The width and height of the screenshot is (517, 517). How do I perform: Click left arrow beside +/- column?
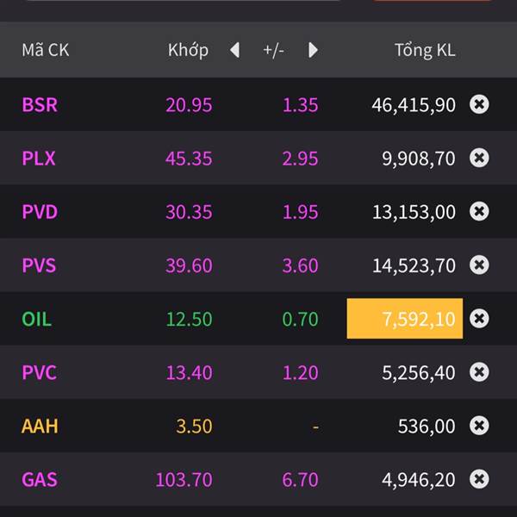tap(234, 50)
